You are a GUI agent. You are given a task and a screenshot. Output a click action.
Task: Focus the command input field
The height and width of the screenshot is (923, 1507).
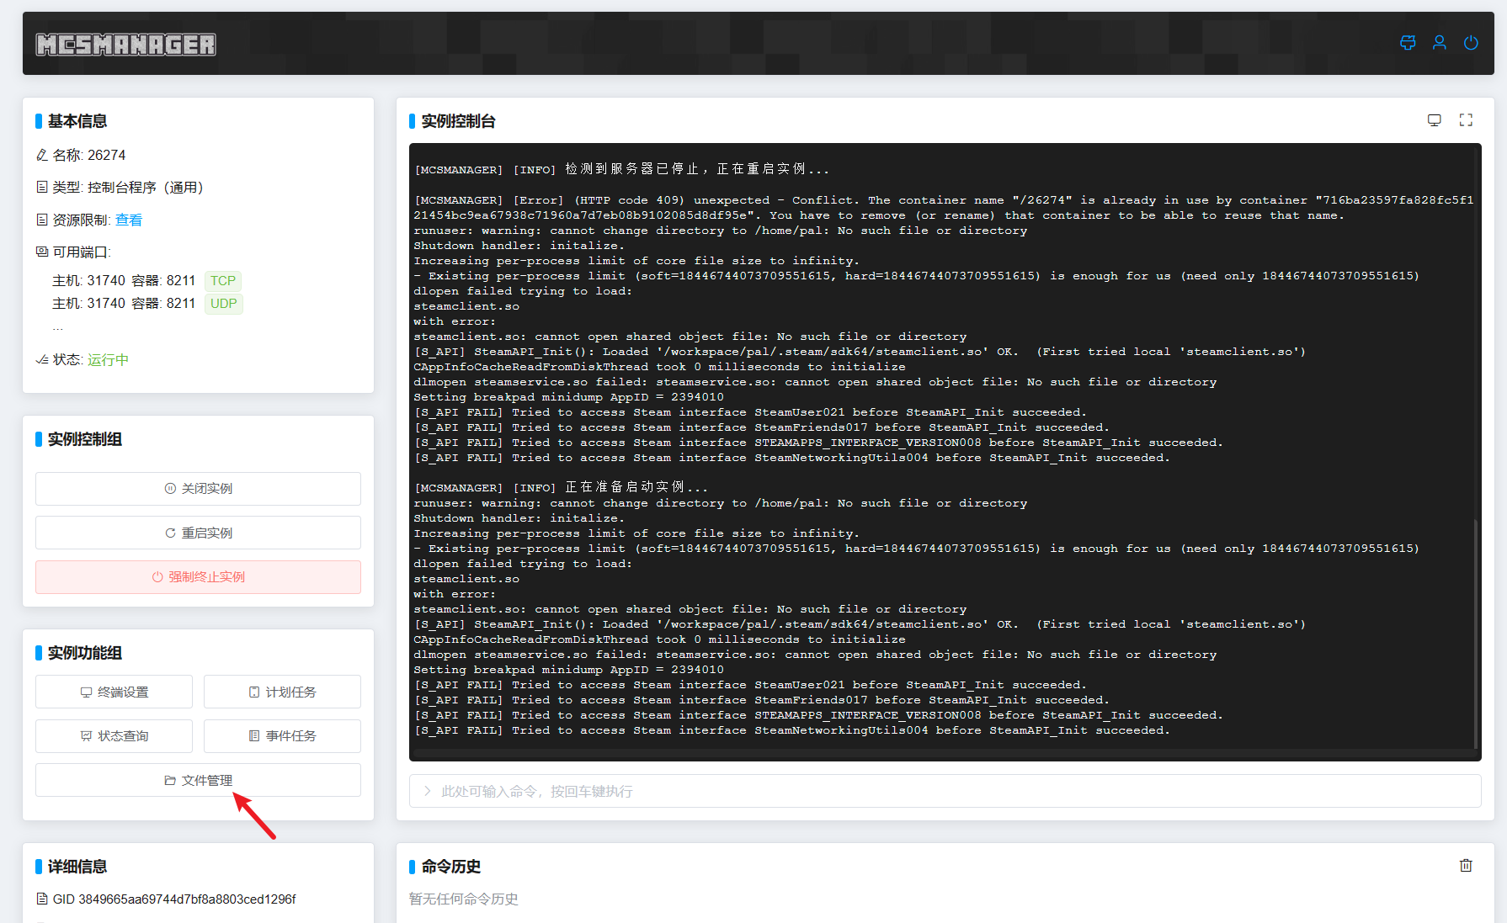pyautogui.click(x=945, y=791)
